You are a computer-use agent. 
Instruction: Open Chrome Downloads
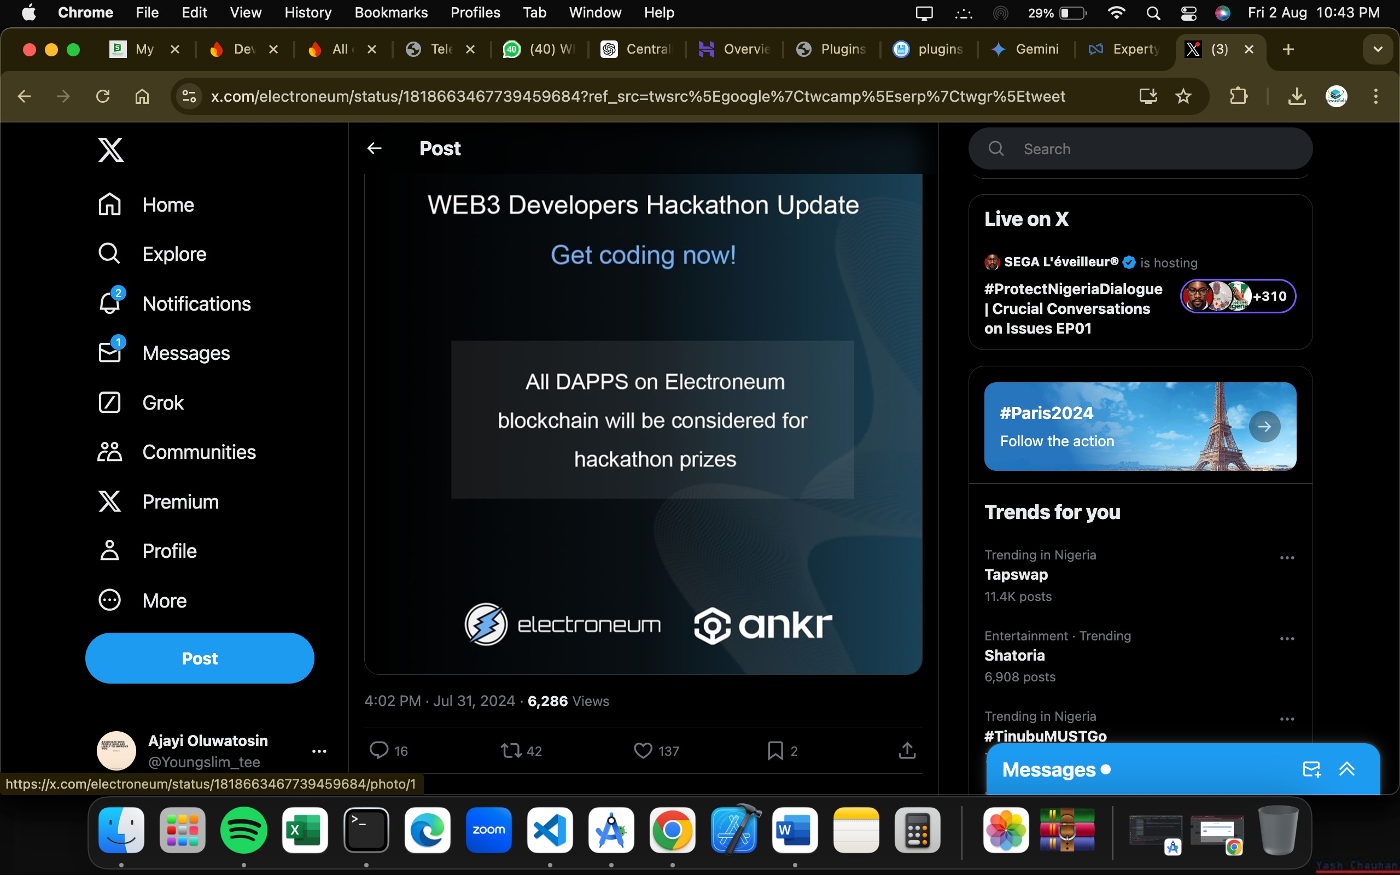(x=1297, y=96)
